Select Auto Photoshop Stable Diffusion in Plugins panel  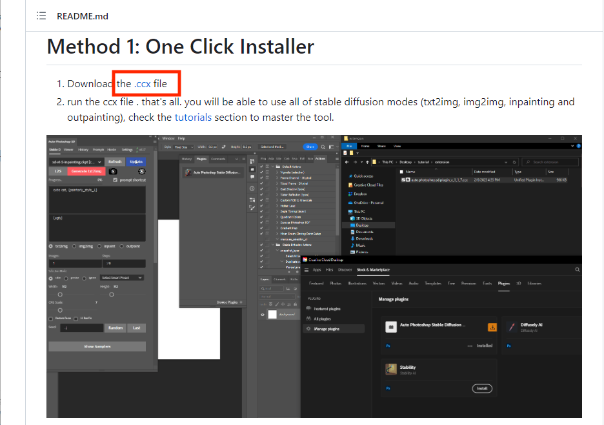point(213,172)
